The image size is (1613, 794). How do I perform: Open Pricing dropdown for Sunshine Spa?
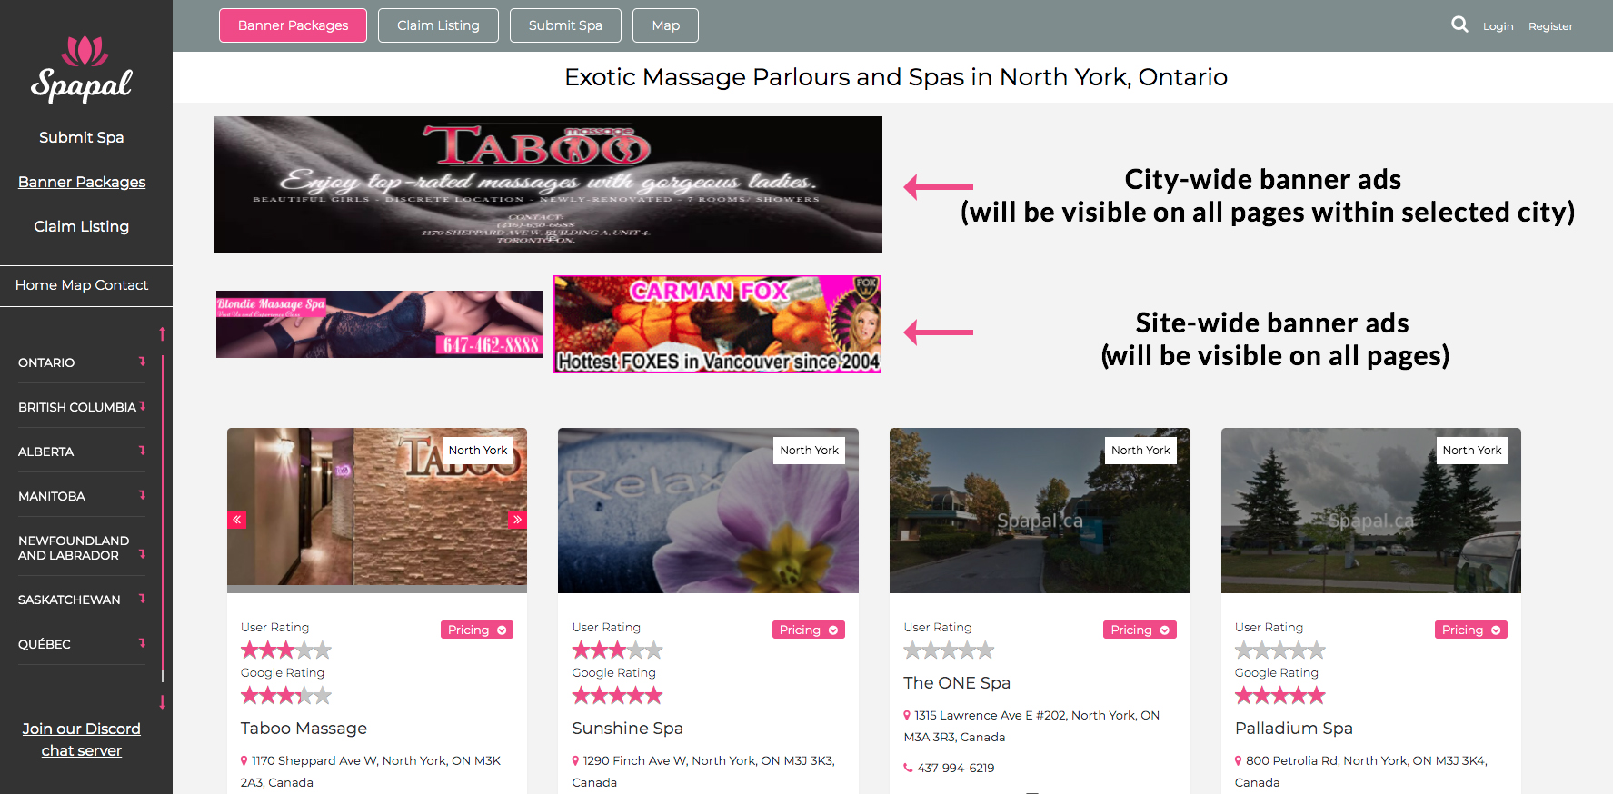point(809,630)
